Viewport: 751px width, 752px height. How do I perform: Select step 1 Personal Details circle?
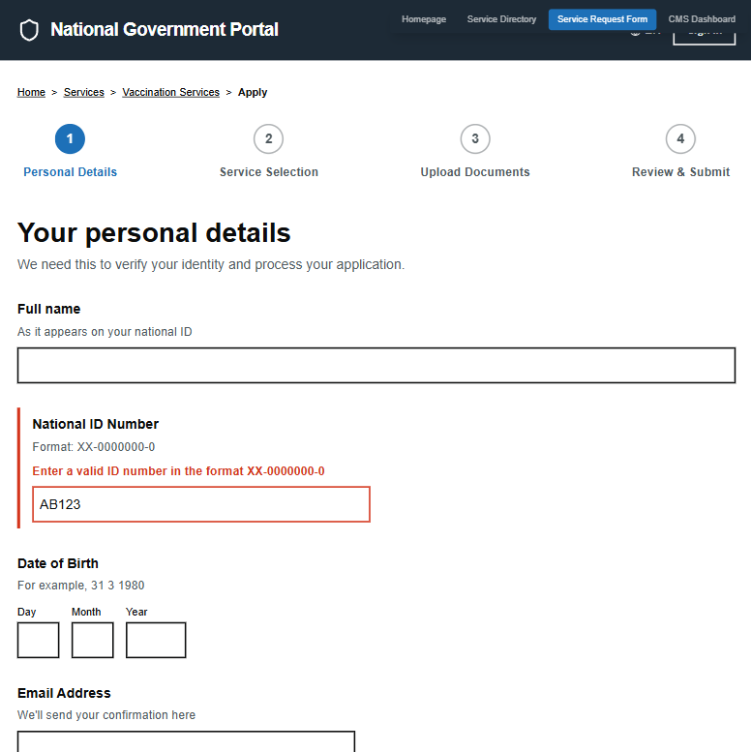(x=70, y=139)
